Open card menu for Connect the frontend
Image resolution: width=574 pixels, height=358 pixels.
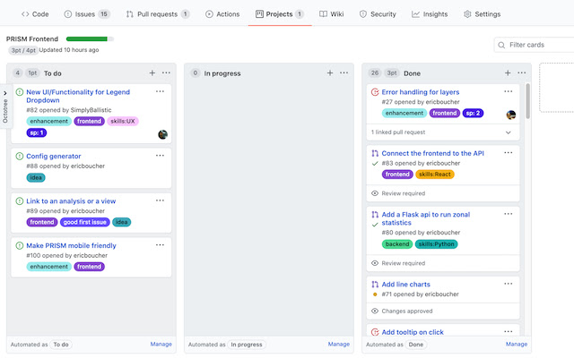click(x=509, y=152)
